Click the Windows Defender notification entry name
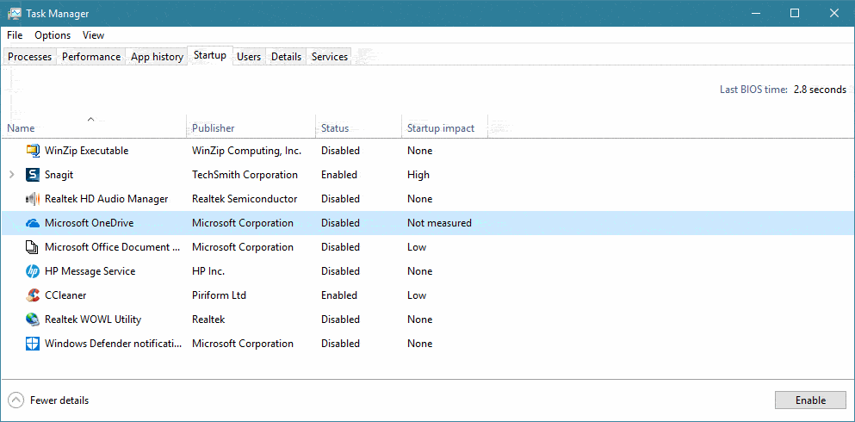 pyautogui.click(x=112, y=344)
